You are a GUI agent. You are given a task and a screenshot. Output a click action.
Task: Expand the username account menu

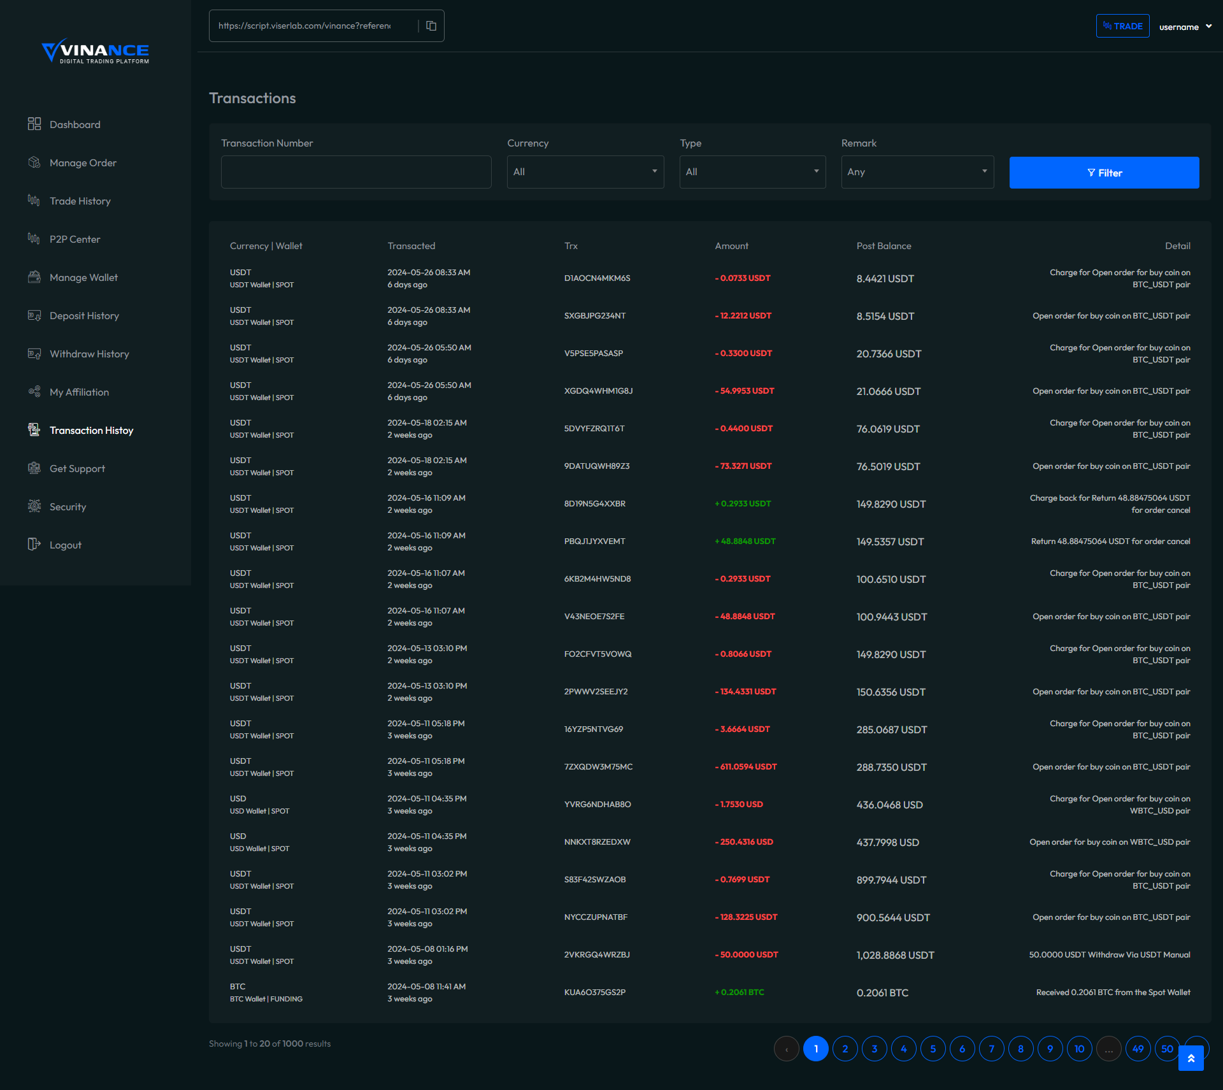(1185, 27)
